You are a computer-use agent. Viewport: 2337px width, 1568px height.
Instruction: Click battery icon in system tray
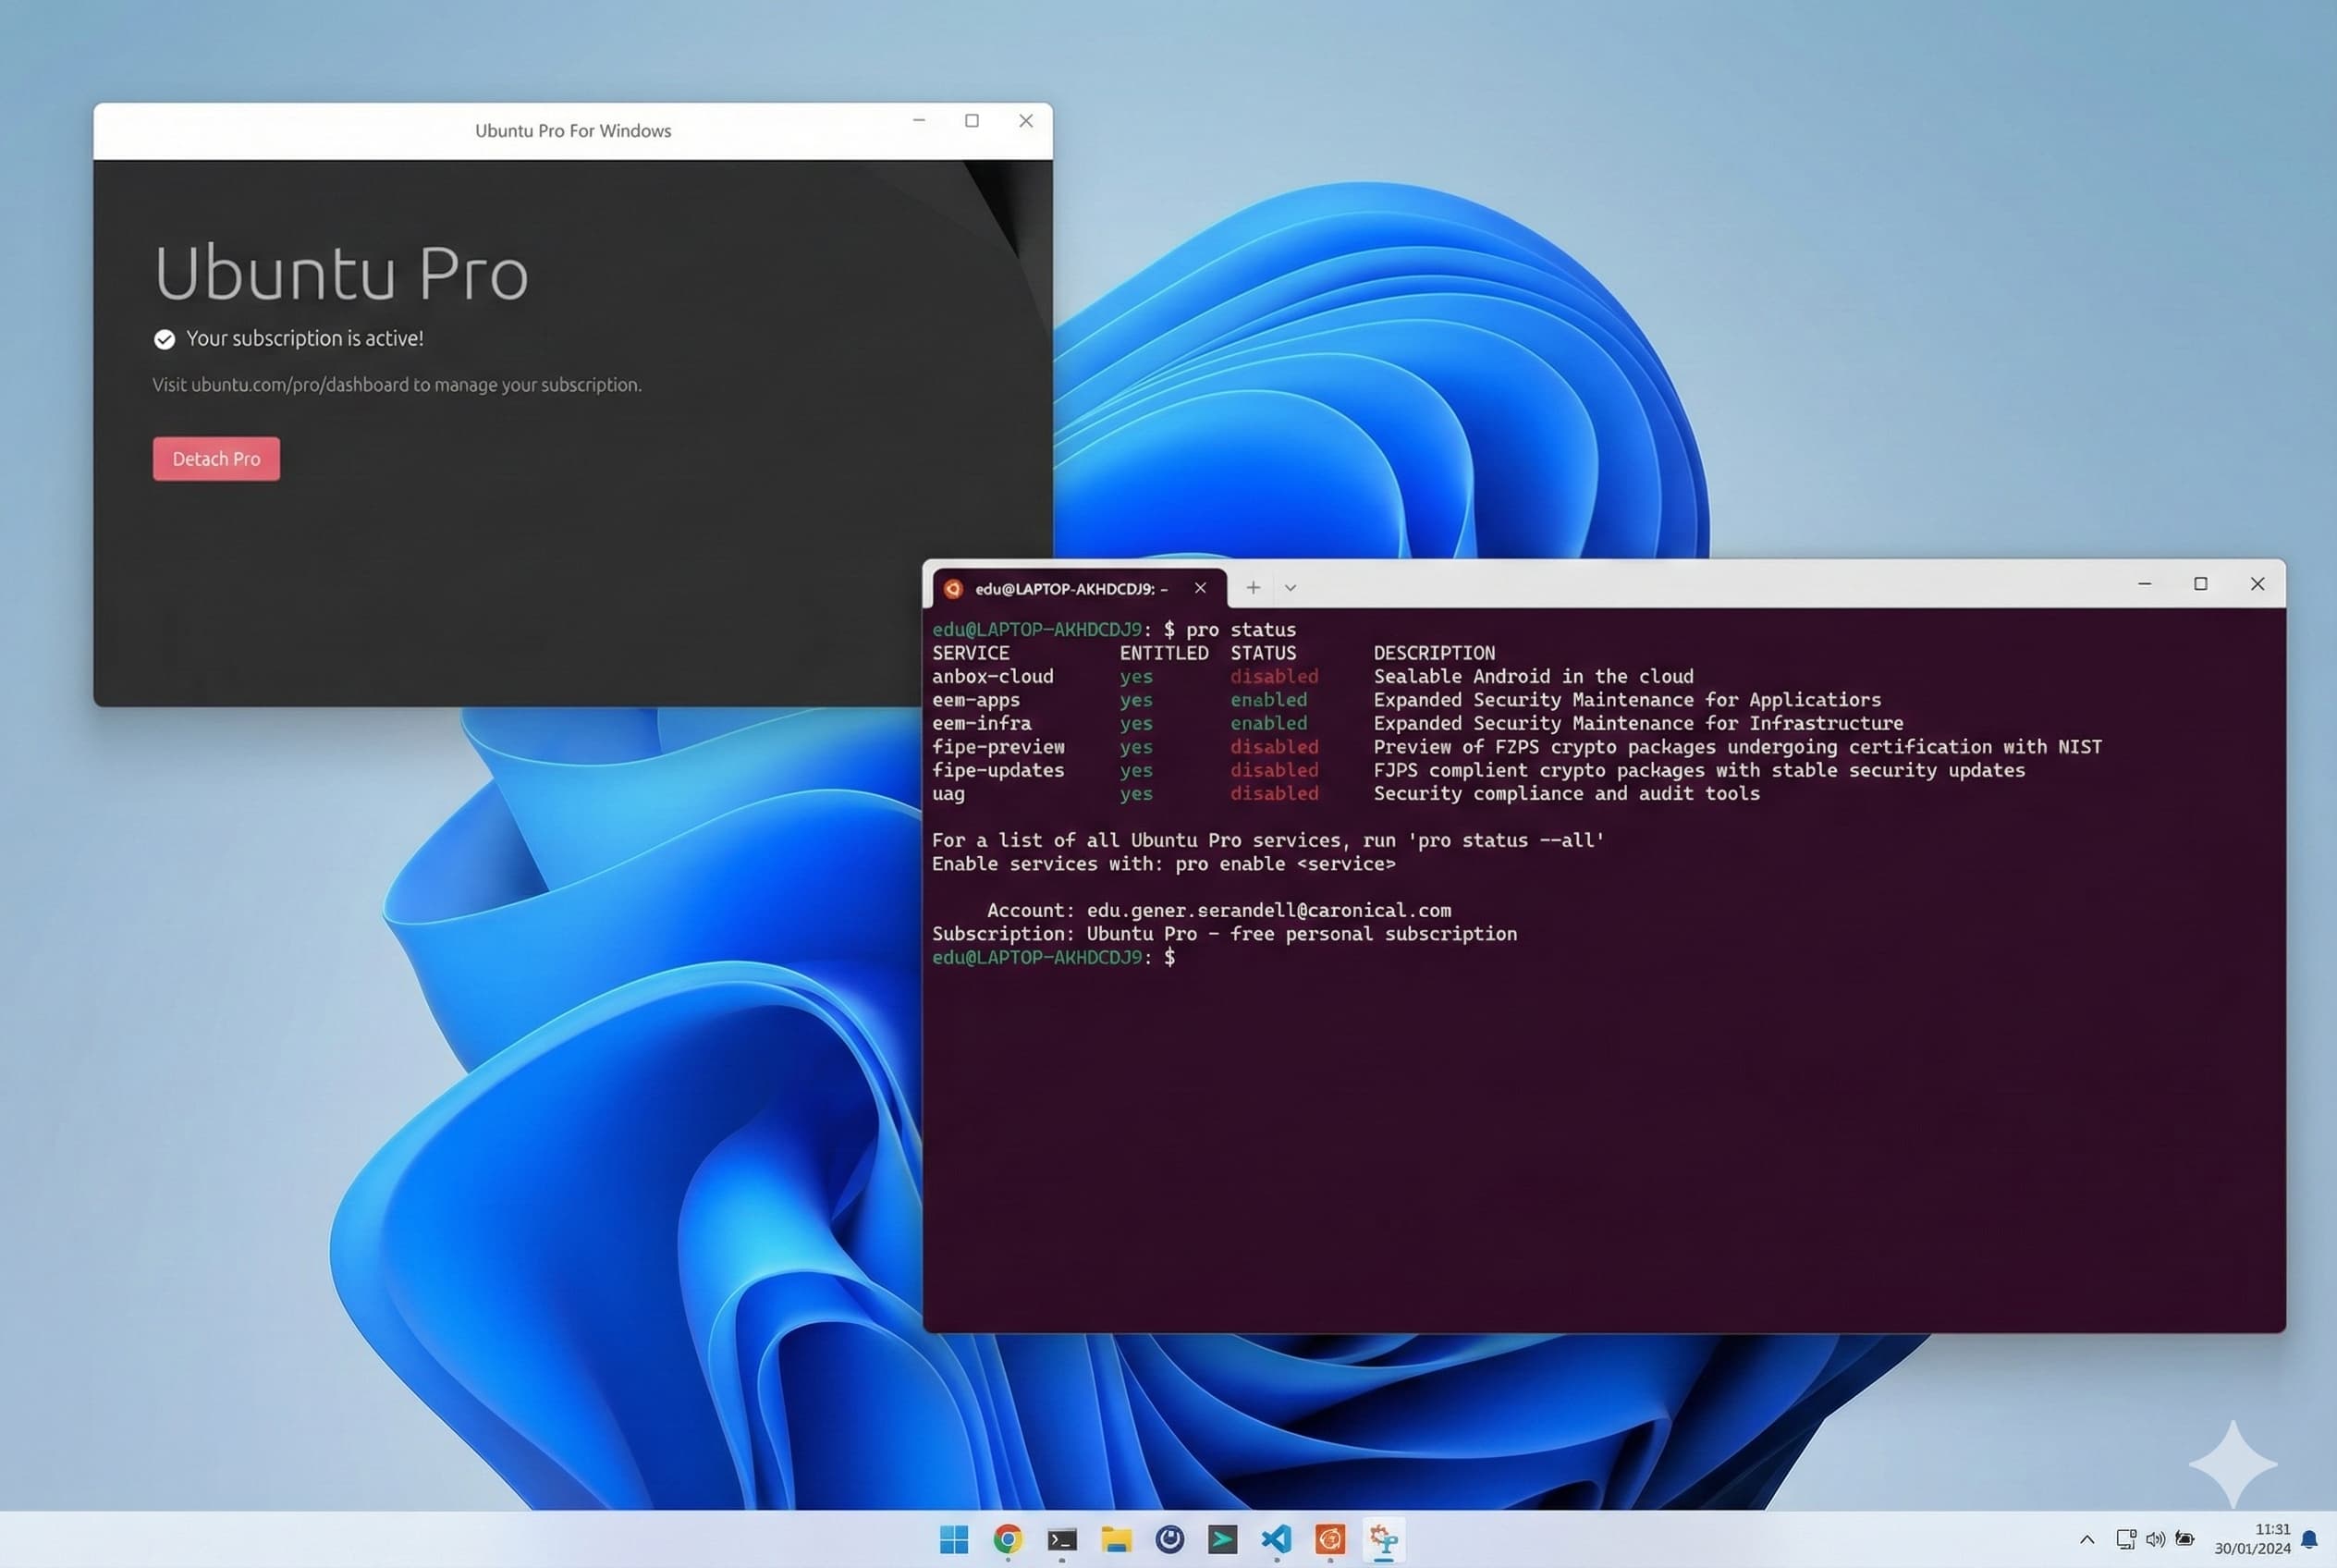[2185, 1540]
